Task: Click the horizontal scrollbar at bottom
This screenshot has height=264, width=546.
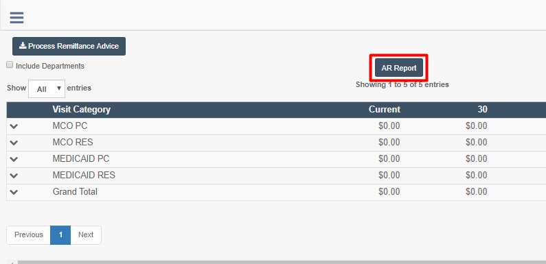Action: 279,262
